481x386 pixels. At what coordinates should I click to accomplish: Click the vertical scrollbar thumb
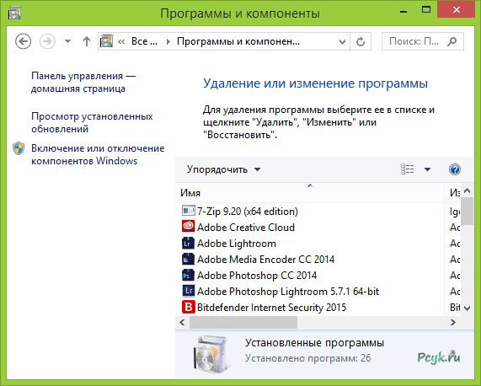[x=468, y=211]
